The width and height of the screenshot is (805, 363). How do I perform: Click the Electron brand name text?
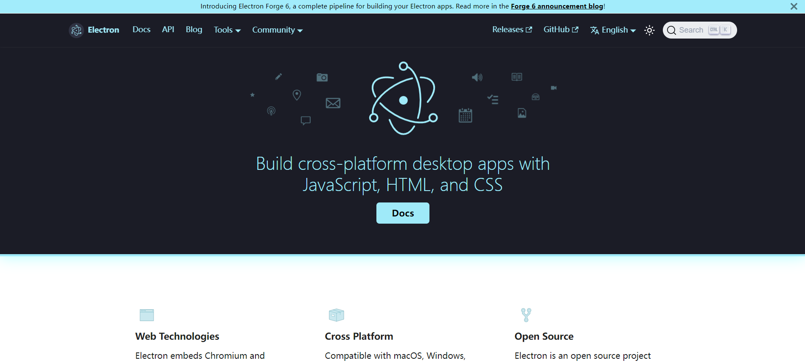click(104, 30)
